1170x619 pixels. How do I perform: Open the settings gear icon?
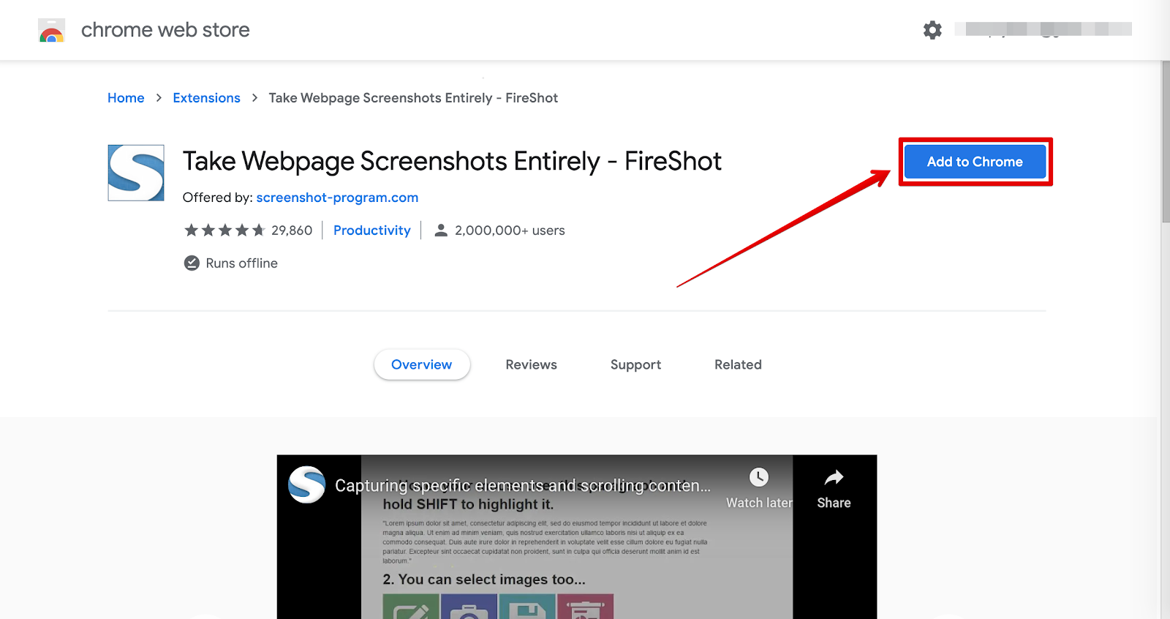click(x=932, y=30)
